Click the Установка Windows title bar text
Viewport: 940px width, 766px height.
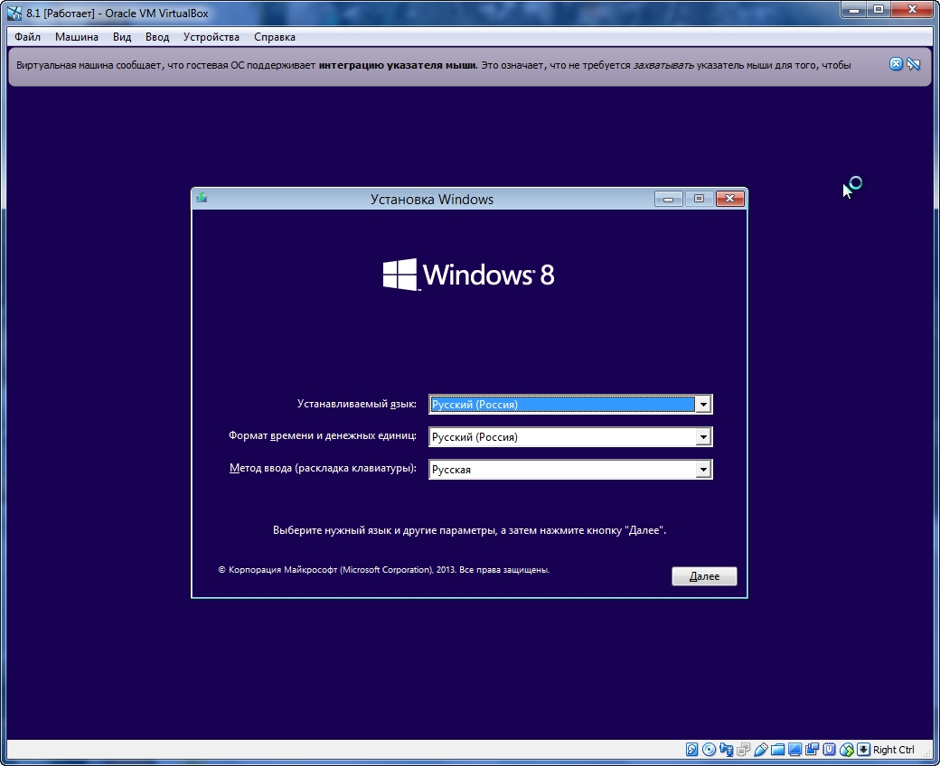coord(432,200)
